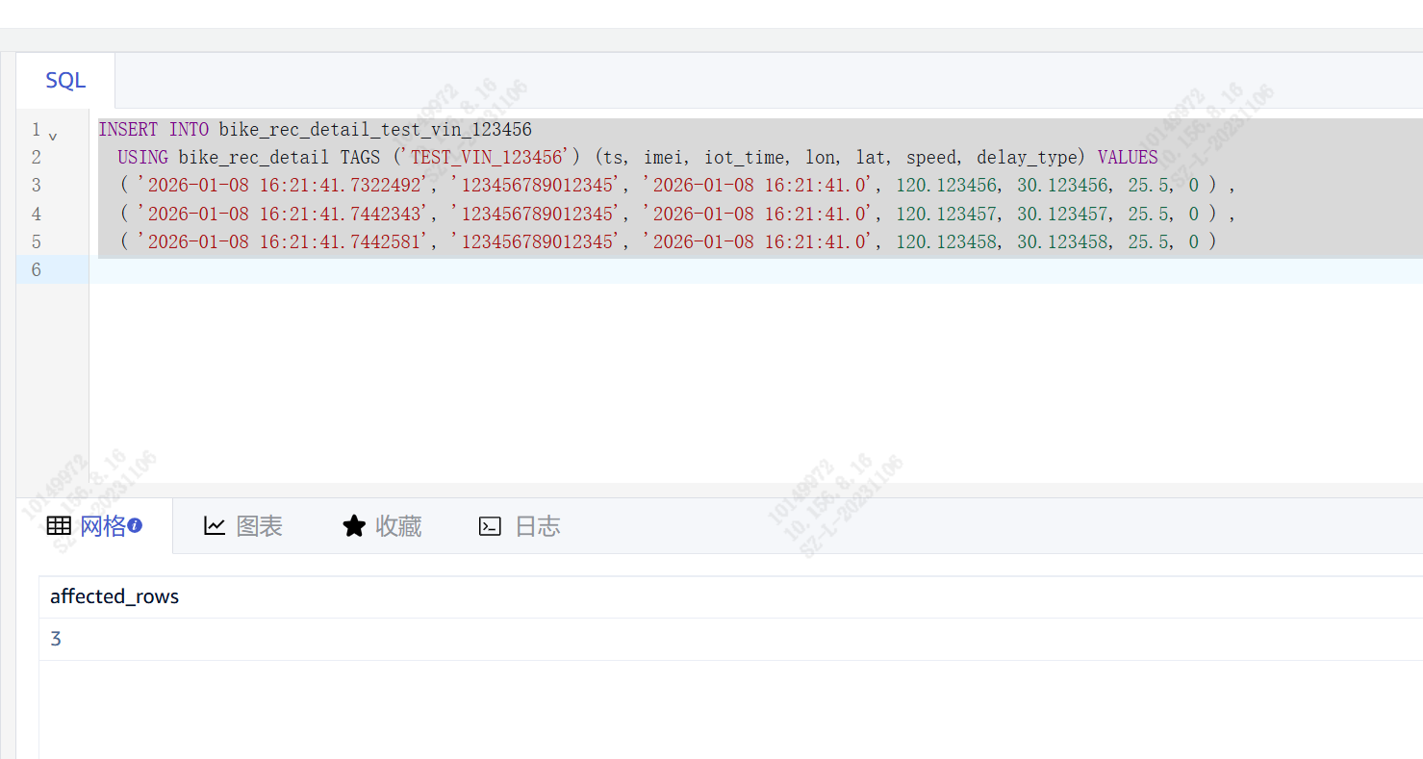Screen dimensions: 1423x759
Task: Click line number 3 in the gutter
Action: [x=37, y=185]
